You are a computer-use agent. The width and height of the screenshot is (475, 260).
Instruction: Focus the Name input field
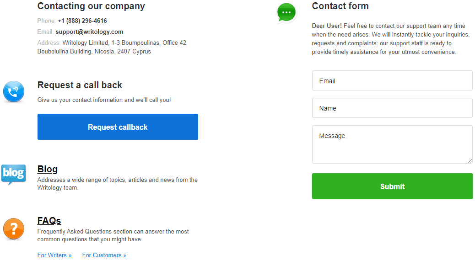click(392, 108)
